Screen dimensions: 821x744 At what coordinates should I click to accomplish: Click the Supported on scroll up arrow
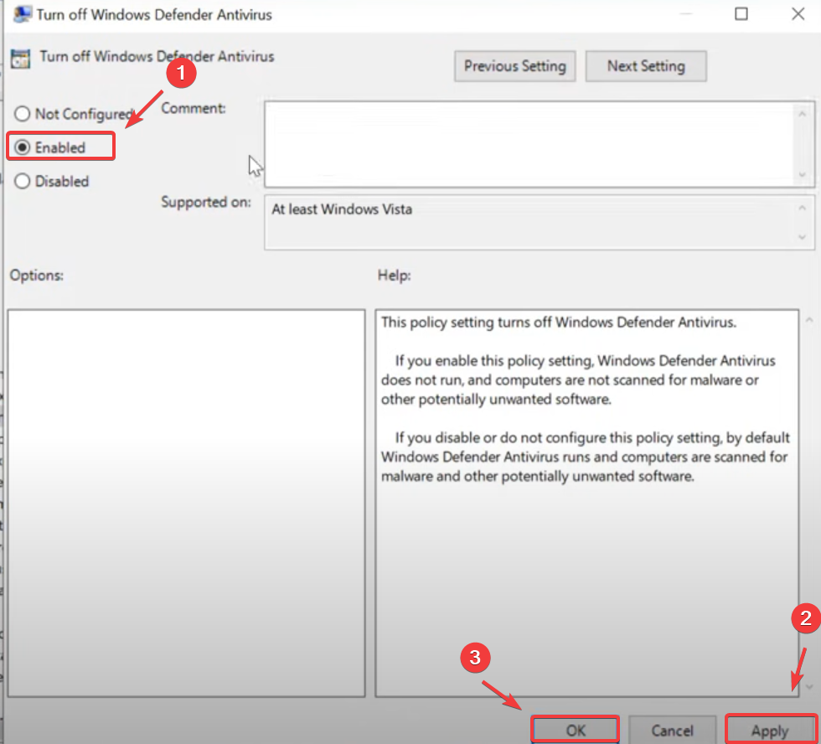803,209
